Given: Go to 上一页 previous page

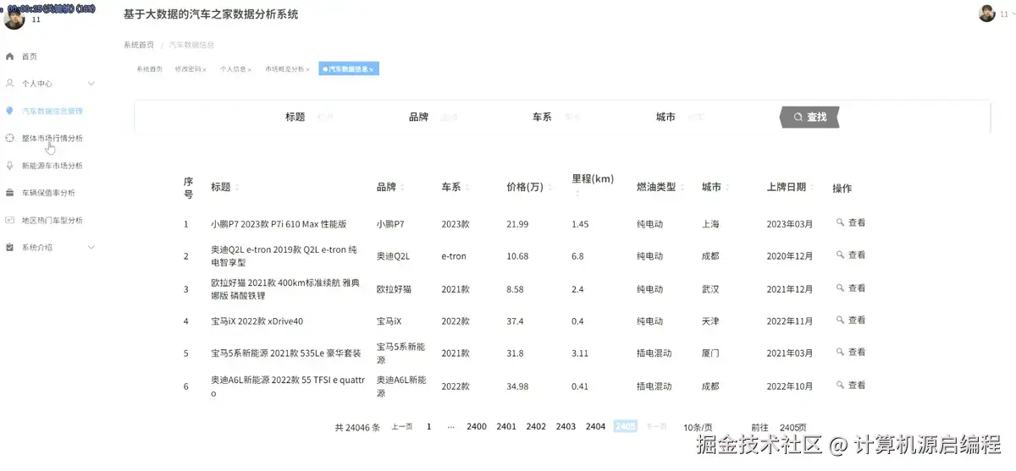Looking at the screenshot, I should (402, 427).
